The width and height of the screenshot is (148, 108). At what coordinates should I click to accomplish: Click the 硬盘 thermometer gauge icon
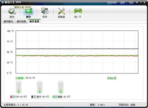pyautogui.click(x=61, y=87)
